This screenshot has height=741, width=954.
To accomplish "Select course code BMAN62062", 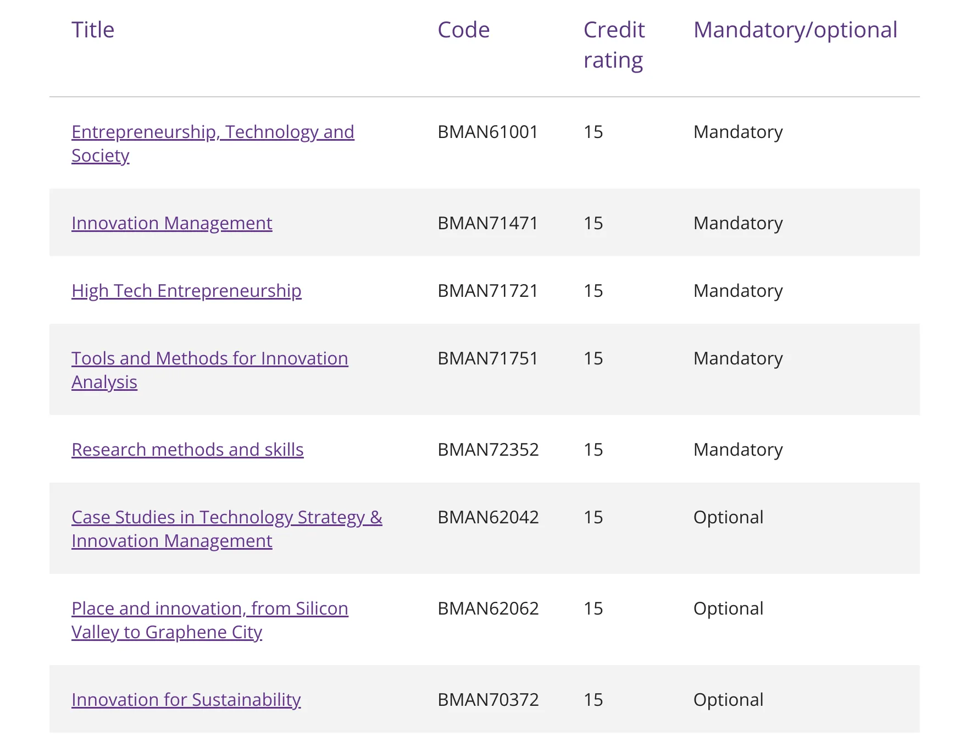I will [488, 609].
